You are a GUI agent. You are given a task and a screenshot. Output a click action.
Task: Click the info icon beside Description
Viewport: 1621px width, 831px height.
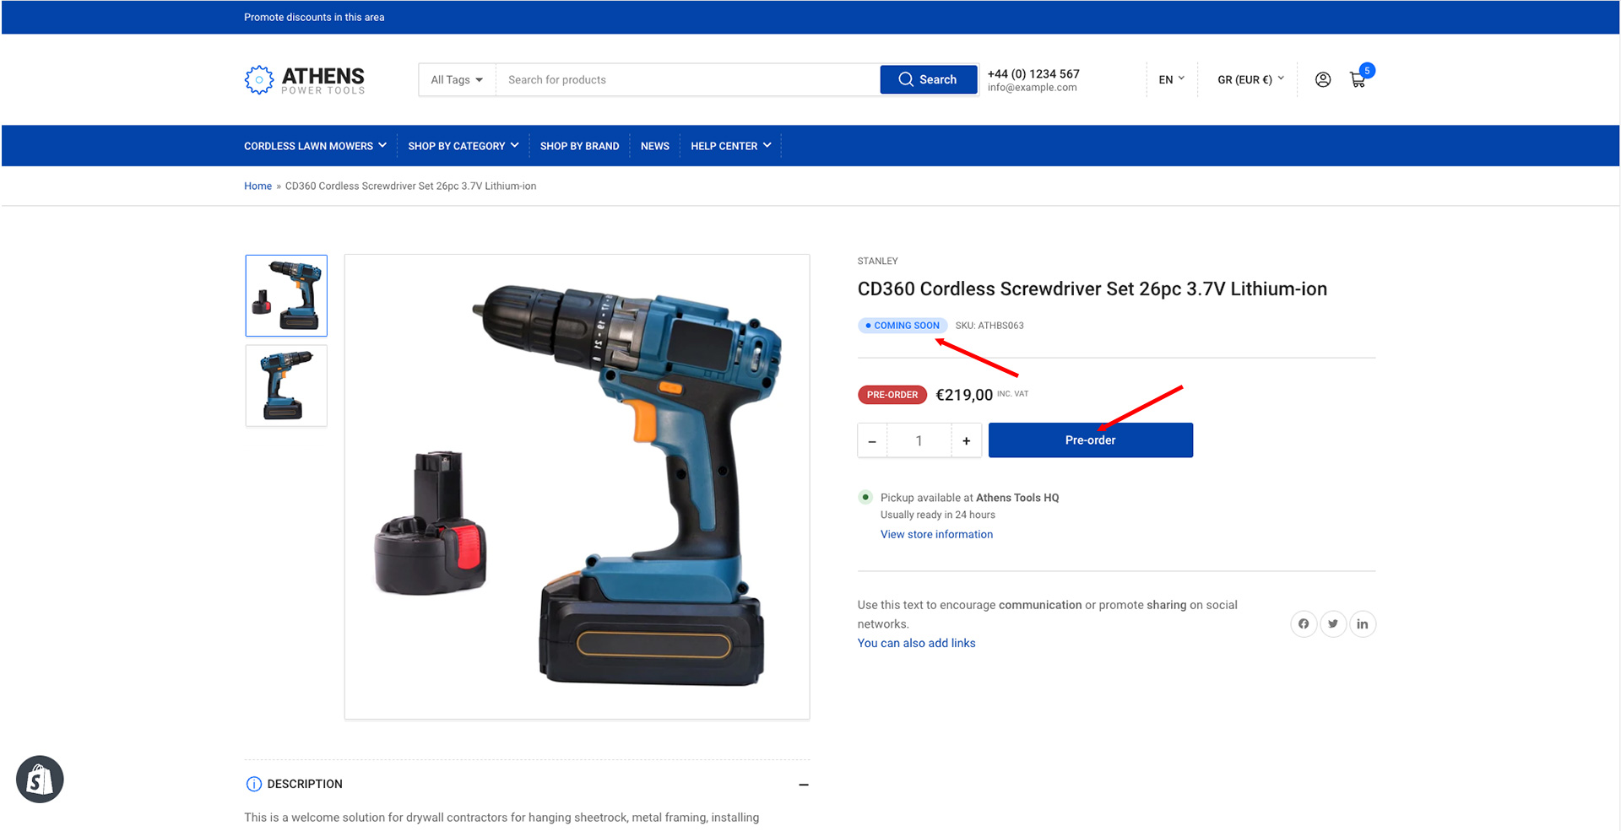[253, 784]
